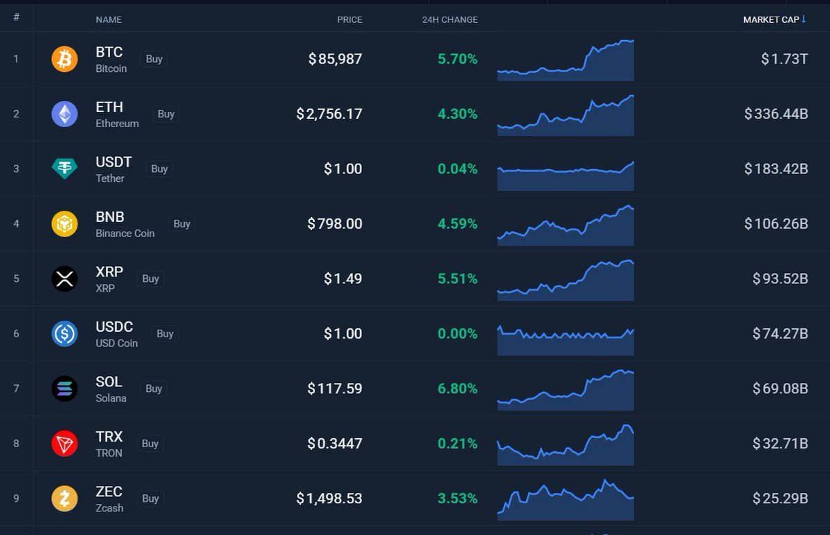Open the Tether sparkline chart
Image resolution: width=830 pixels, height=535 pixels.
pyautogui.click(x=566, y=176)
